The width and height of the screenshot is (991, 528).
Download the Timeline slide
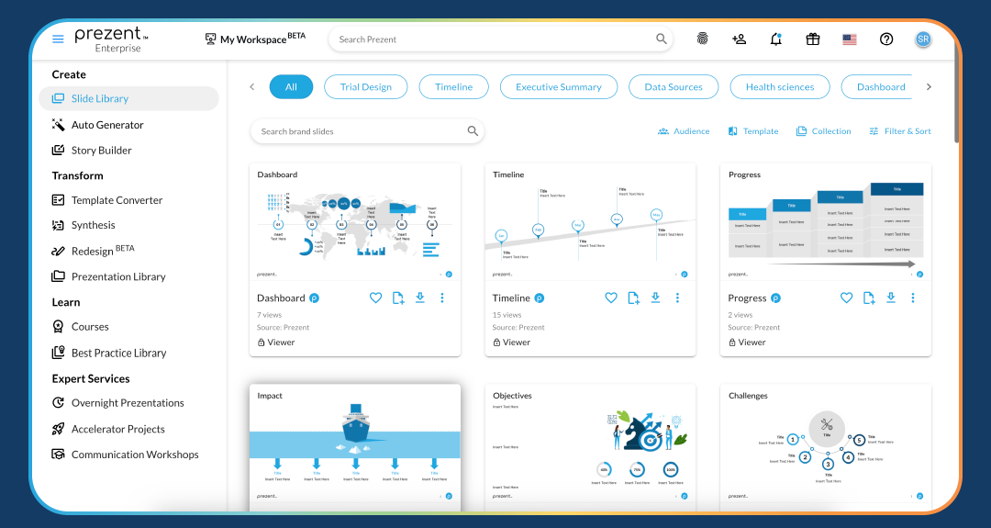(655, 298)
